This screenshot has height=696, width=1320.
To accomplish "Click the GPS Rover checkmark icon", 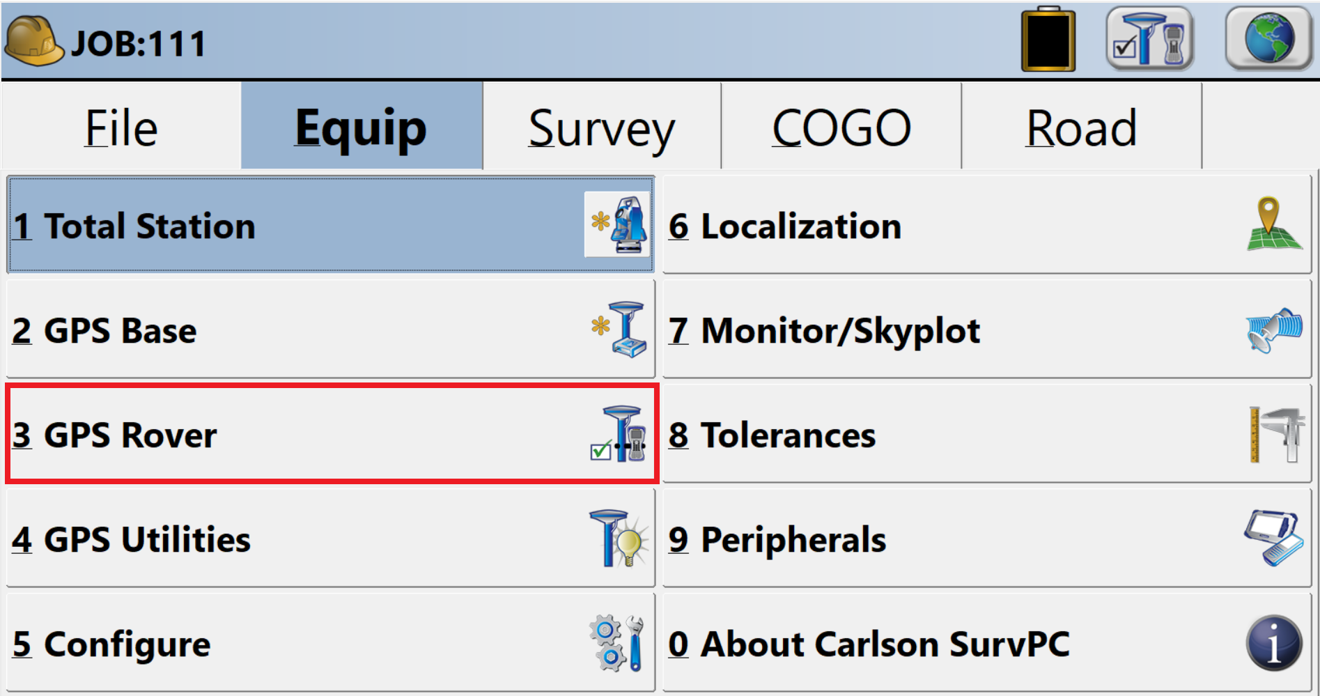I will click(618, 434).
